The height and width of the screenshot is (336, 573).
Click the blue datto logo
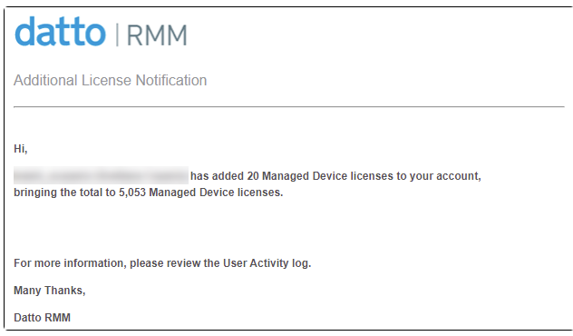(61, 32)
